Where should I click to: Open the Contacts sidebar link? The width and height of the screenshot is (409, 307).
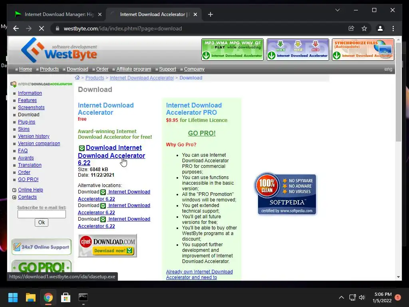[27, 197]
